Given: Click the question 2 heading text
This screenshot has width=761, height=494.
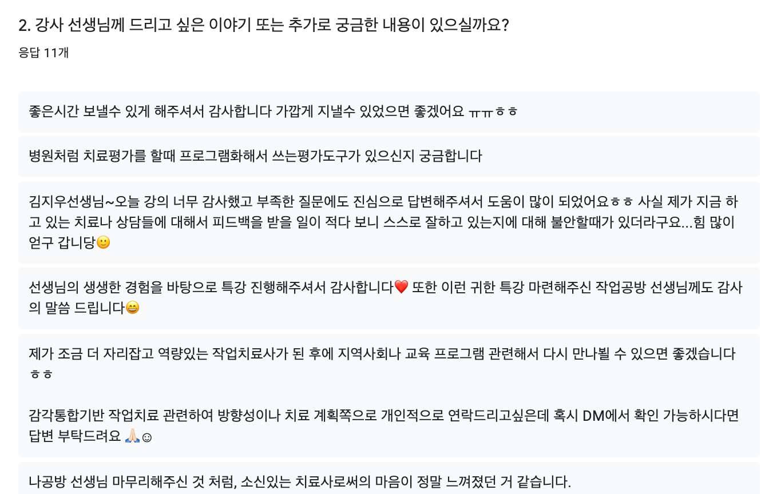Looking at the screenshot, I should 263,25.
